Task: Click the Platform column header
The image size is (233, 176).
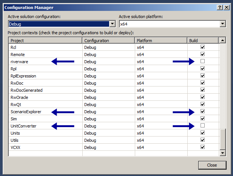Action: [x=161, y=41]
